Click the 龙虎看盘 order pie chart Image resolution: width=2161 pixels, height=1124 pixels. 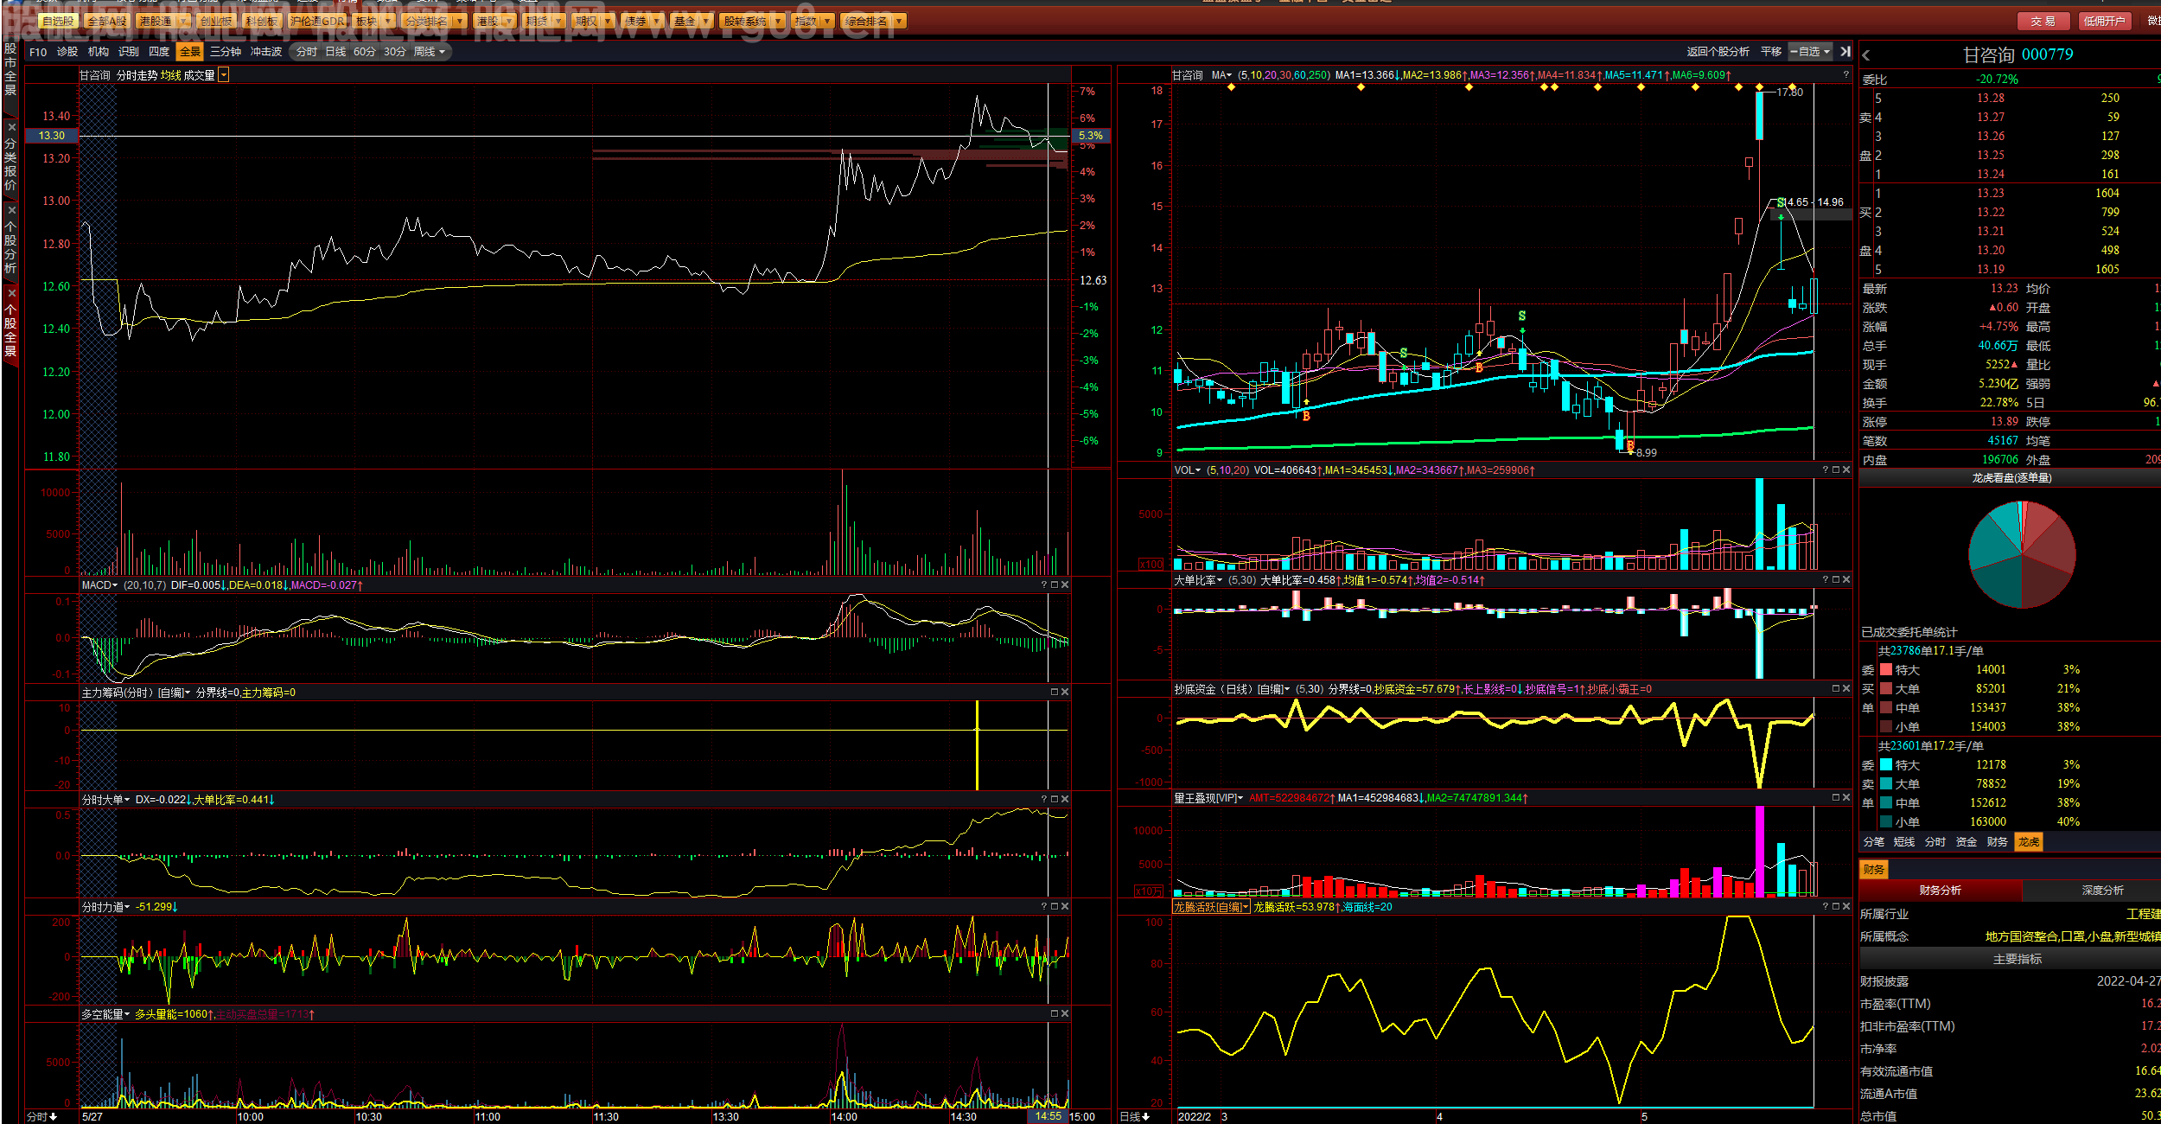[x=2022, y=554]
